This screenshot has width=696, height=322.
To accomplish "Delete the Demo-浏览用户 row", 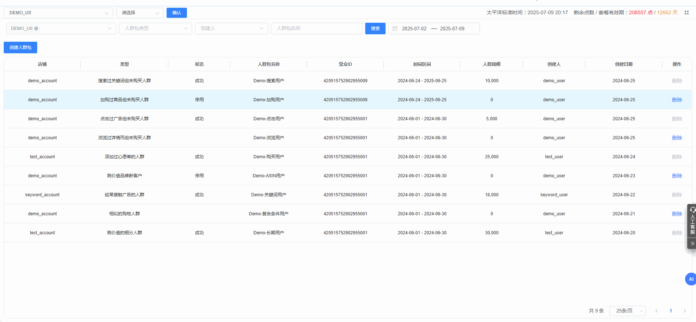I will pos(677,138).
